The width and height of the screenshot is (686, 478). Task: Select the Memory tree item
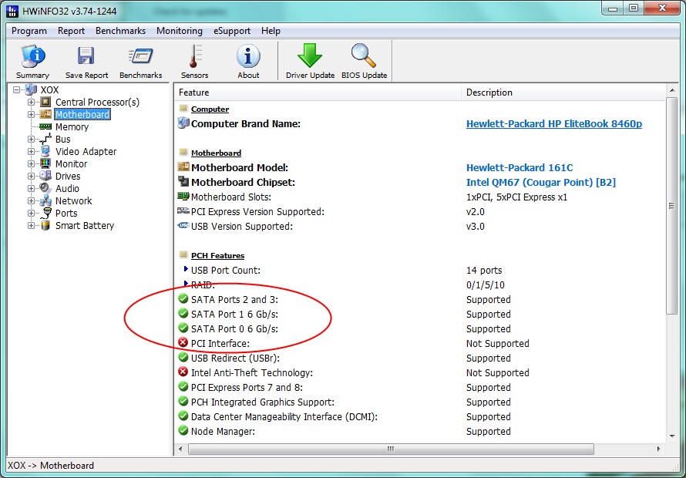(72, 126)
